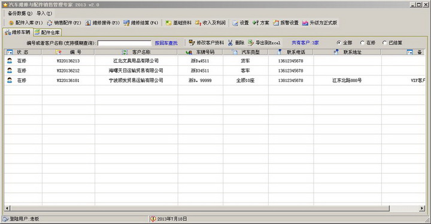Image resolution: width=431 pixels, height=224 pixels.
Task: Click phone number in 江北文具用品有限公司 row
Action: (x=290, y=61)
